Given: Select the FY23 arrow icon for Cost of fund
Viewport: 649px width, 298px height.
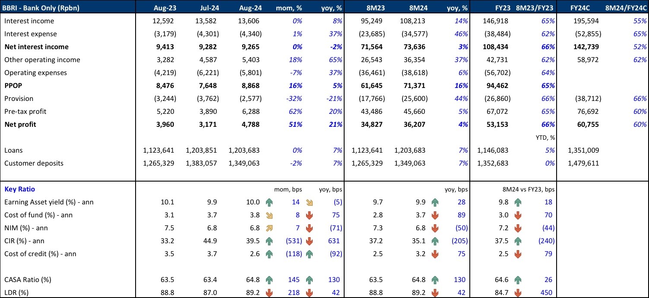Looking at the screenshot, I should 518,215.
